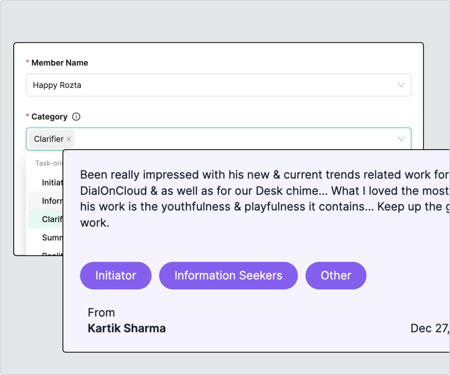
Task: Click the Information Seekers tag pill
Action: (228, 275)
